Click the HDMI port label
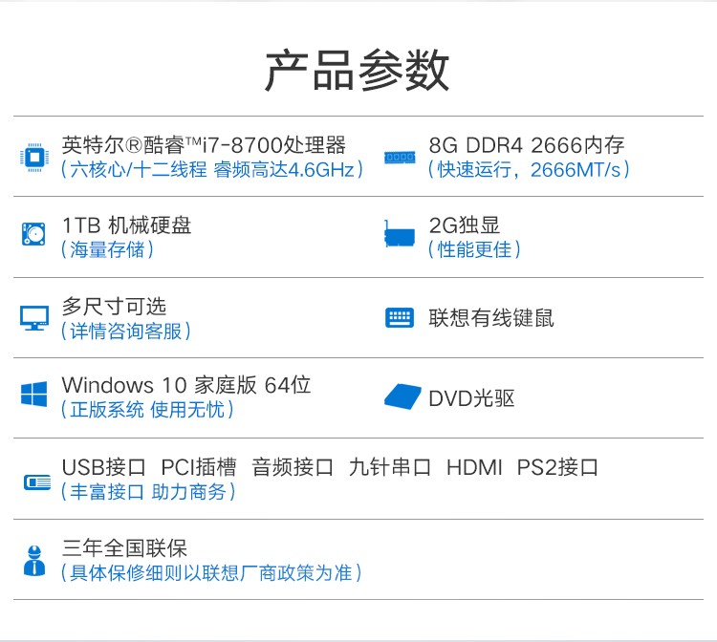The width and height of the screenshot is (717, 642). point(474,467)
